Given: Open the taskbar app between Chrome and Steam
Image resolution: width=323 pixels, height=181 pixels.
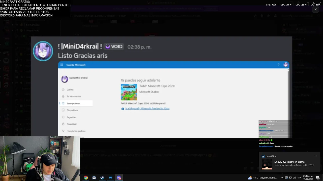Looking at the screenshot, I should 94,178.
